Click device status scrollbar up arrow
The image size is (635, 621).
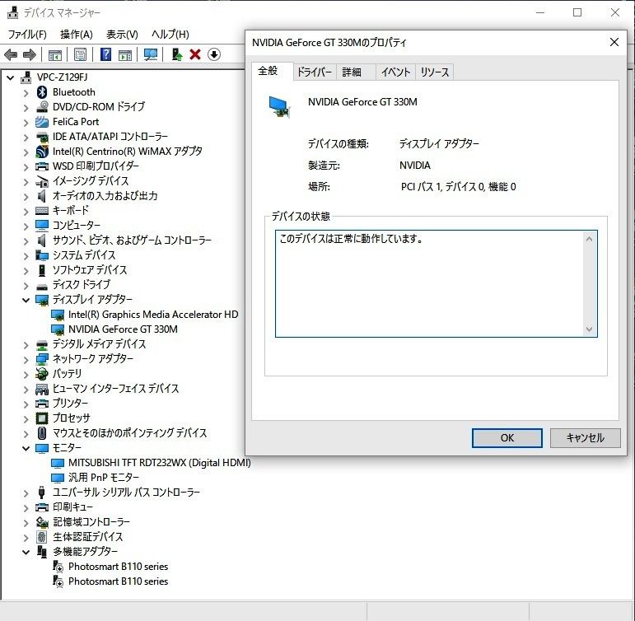point(589,240)
